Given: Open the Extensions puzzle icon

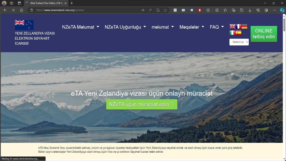Looking at the screenshot, I should [208, 10].
